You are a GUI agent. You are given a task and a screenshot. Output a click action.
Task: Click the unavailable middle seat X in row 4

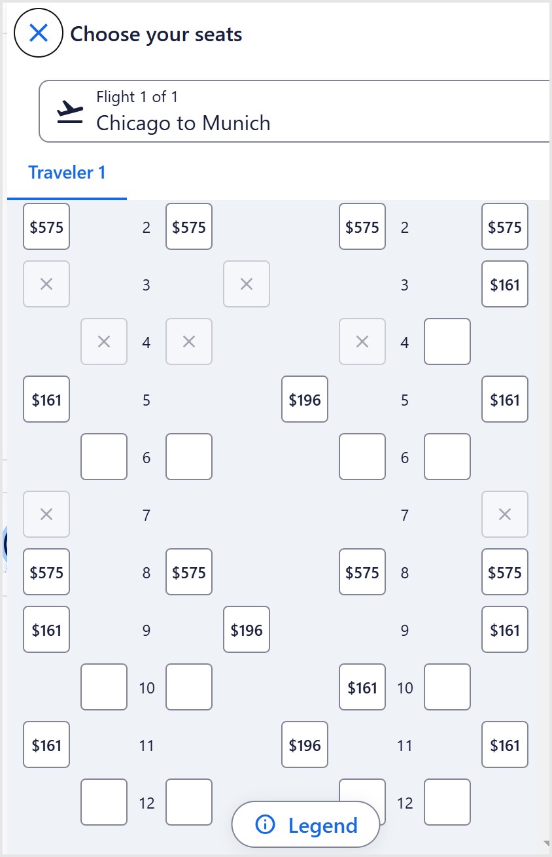coord(188,341)
